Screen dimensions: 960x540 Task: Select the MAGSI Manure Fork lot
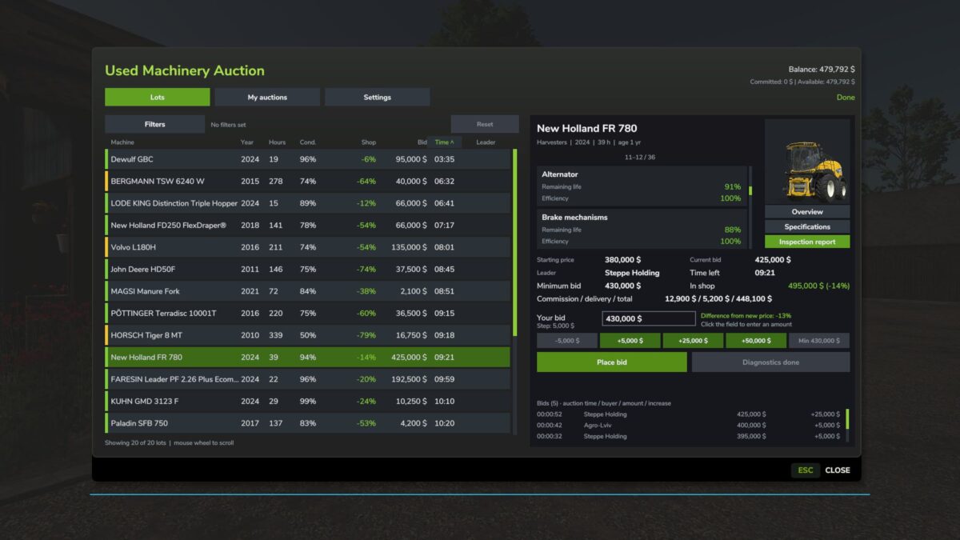coord(308,291)
